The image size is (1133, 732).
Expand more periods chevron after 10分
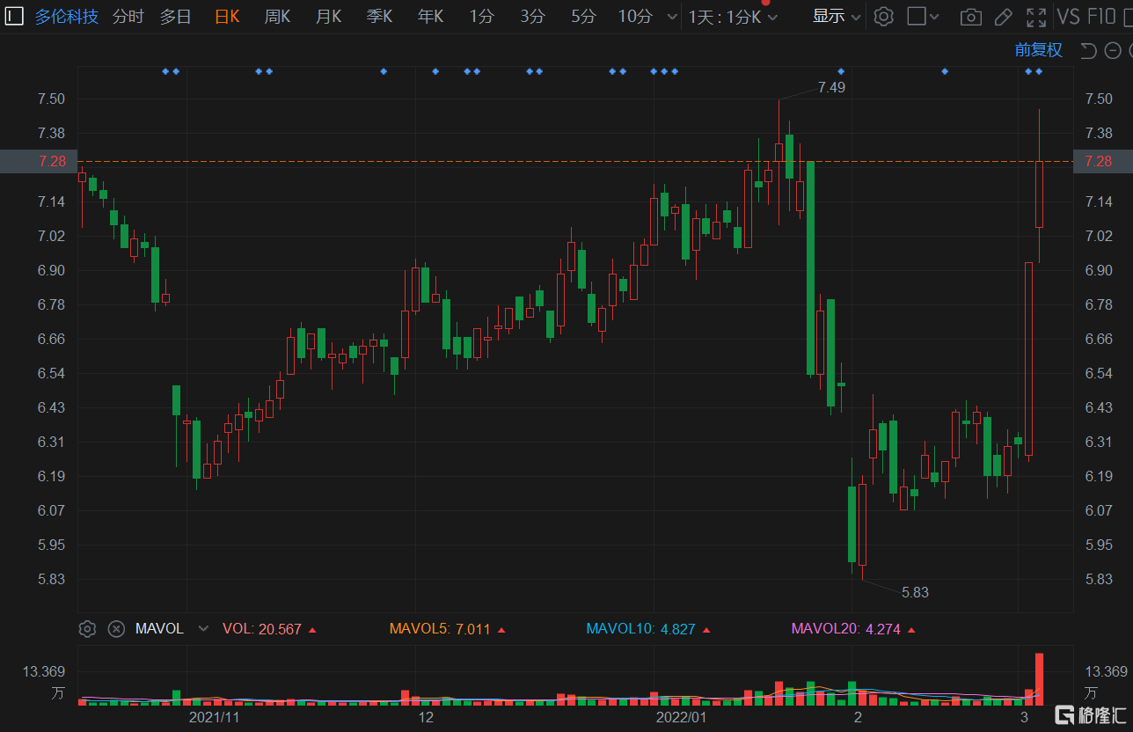pos(673,17)
